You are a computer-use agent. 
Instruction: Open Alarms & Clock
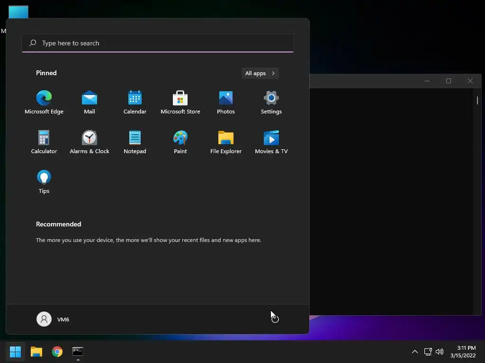tap(90, 142)
